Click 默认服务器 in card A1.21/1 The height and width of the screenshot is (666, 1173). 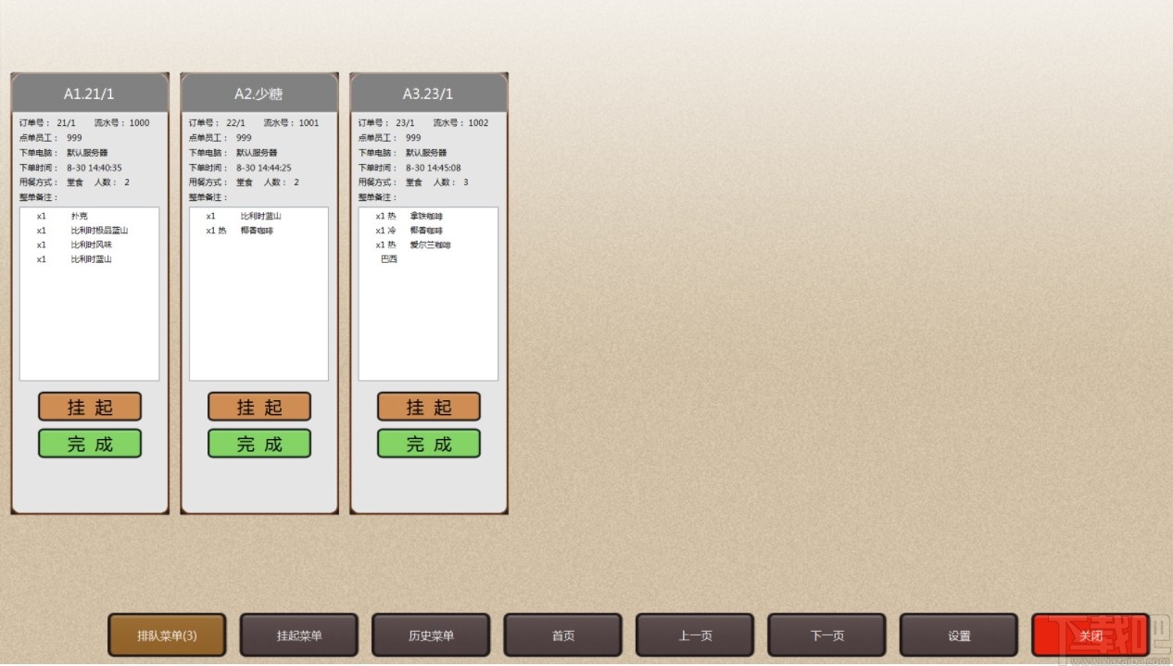click(87, 153)
